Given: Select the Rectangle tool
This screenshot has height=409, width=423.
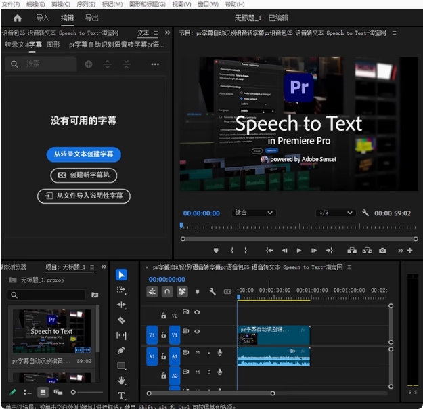Looking at the screenshot, I should pos(121,366).
